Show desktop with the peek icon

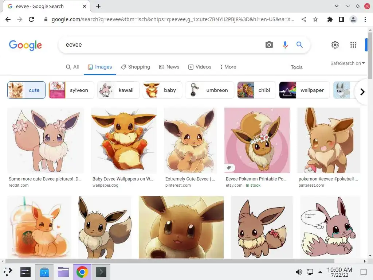coord(364,272)
